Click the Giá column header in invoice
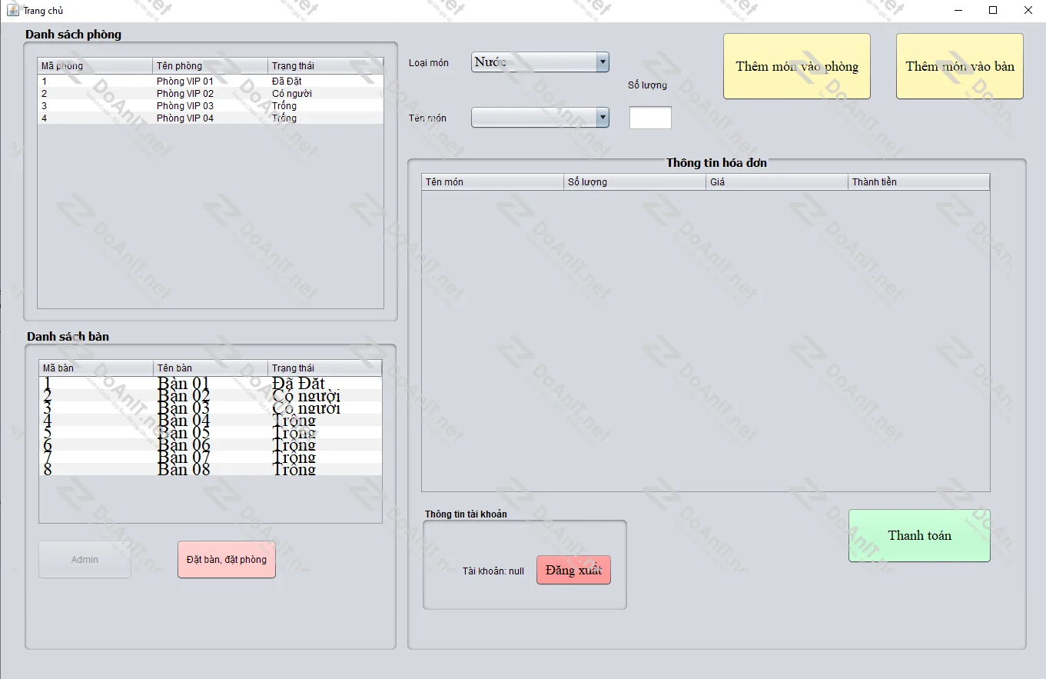 click(776, 182)
